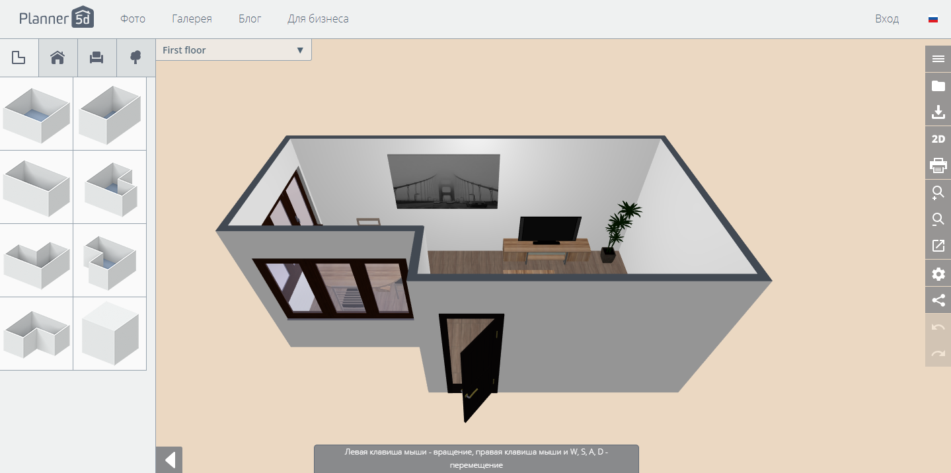951x473 pixels.
Task: Select the notched-corner room thumbnail
Action: click(x=110, y=188)
